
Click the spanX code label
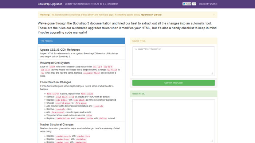pos(52,67)
